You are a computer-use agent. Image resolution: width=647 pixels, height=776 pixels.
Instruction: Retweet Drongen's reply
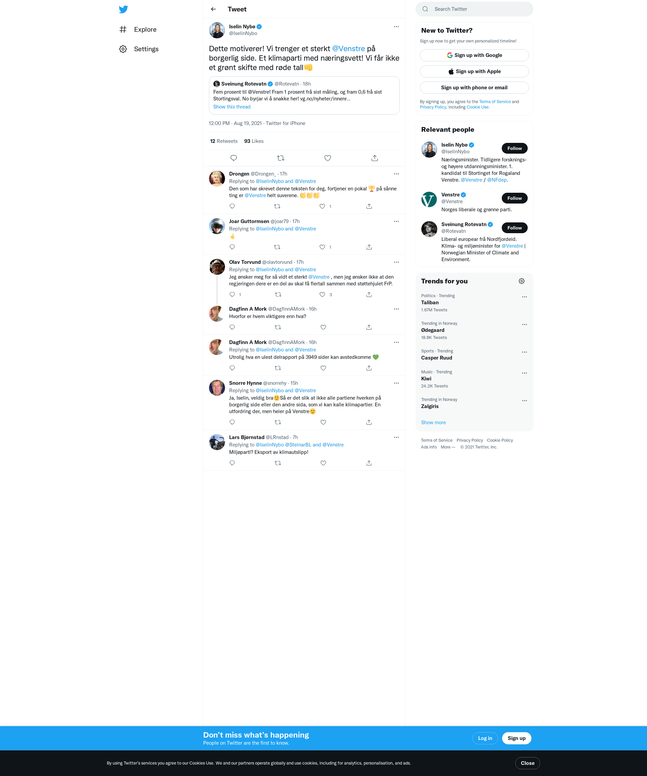click(277, 206)
